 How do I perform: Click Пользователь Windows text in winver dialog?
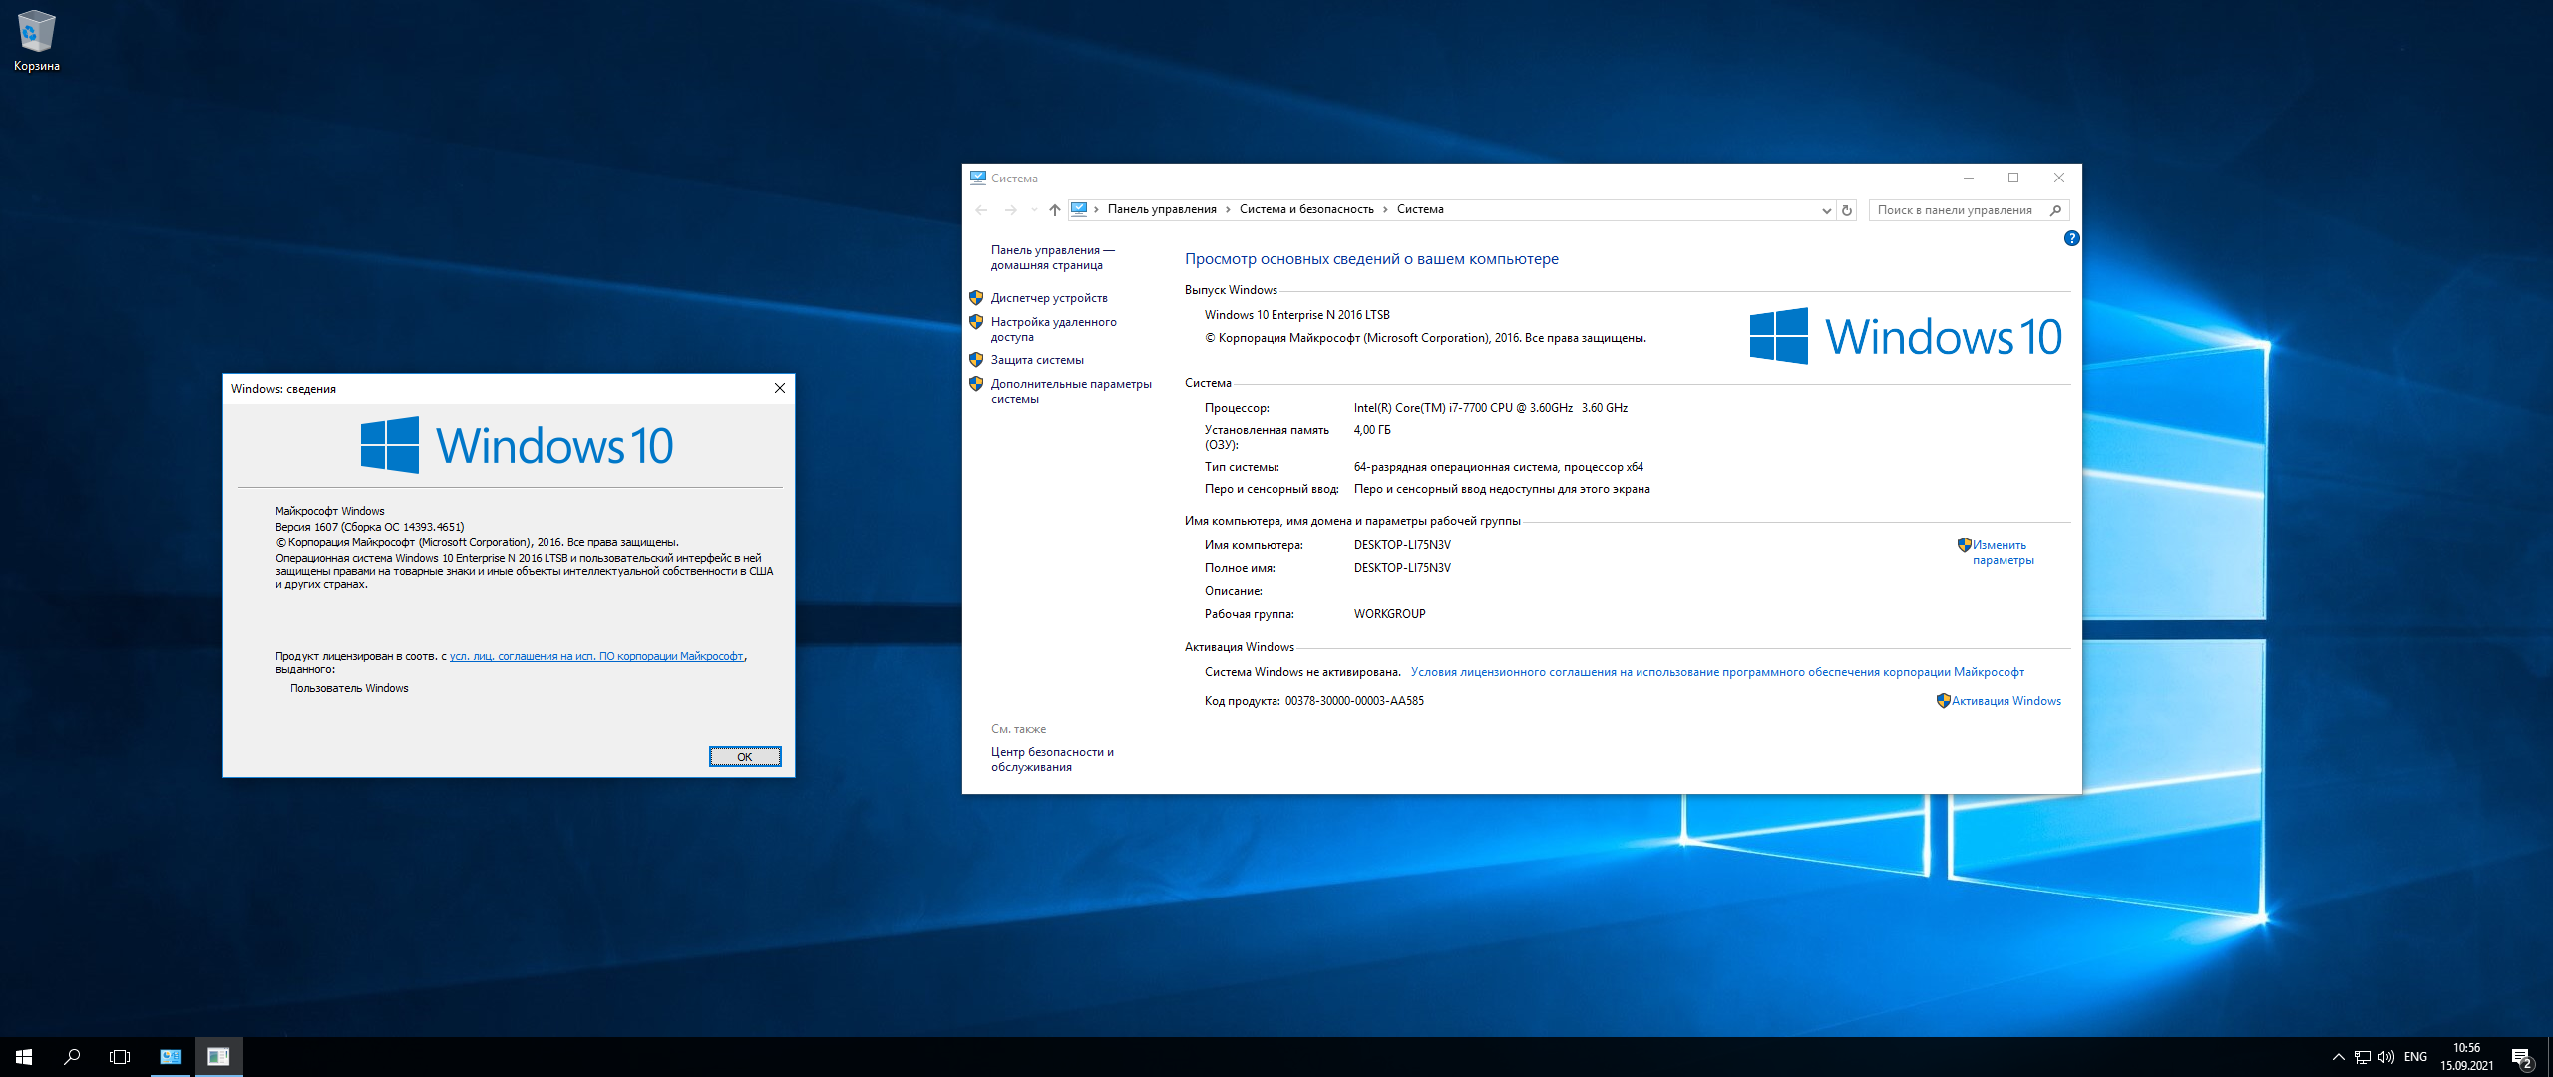pos(349,688)
